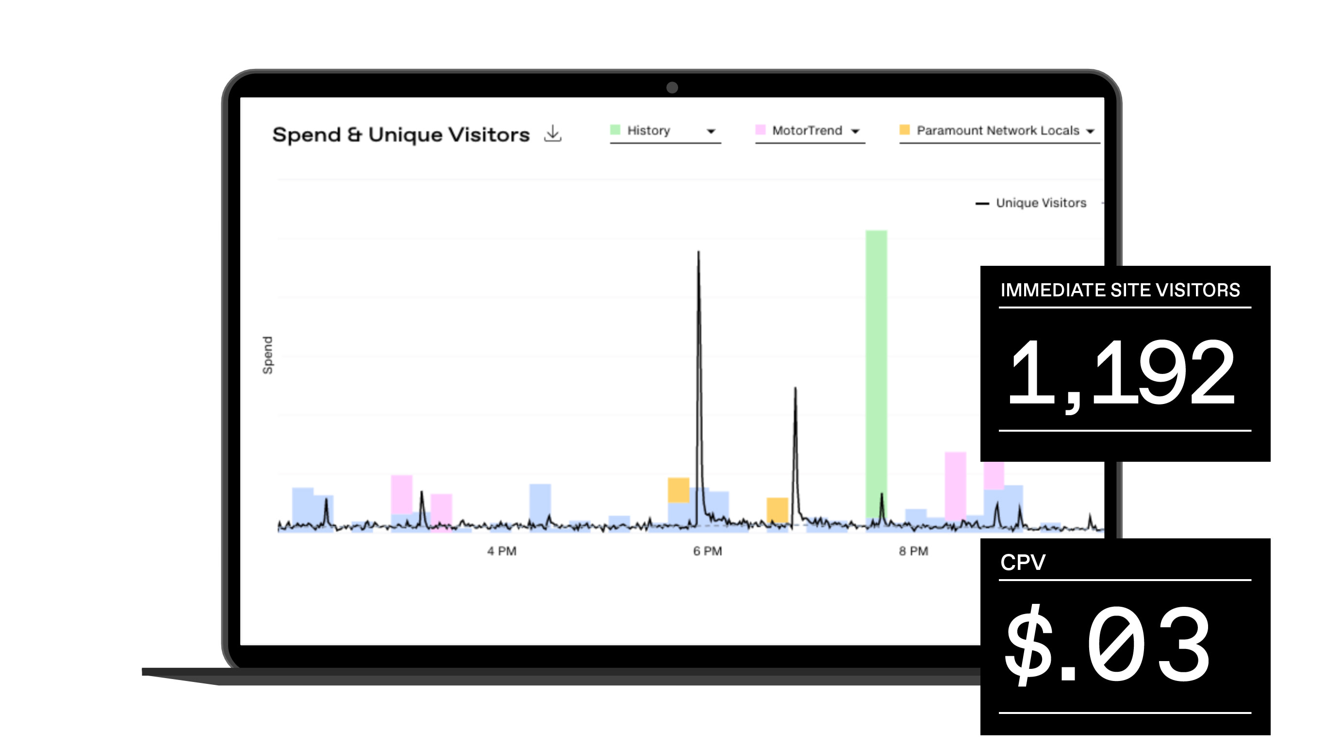
Task: Click the Spend & Unique Visitors title
Action: pos(400,135)
